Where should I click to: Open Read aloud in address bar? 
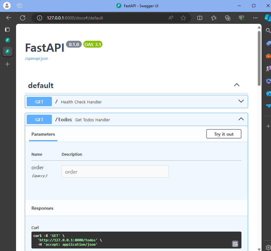pyautogui.click(x=171, y=18)
